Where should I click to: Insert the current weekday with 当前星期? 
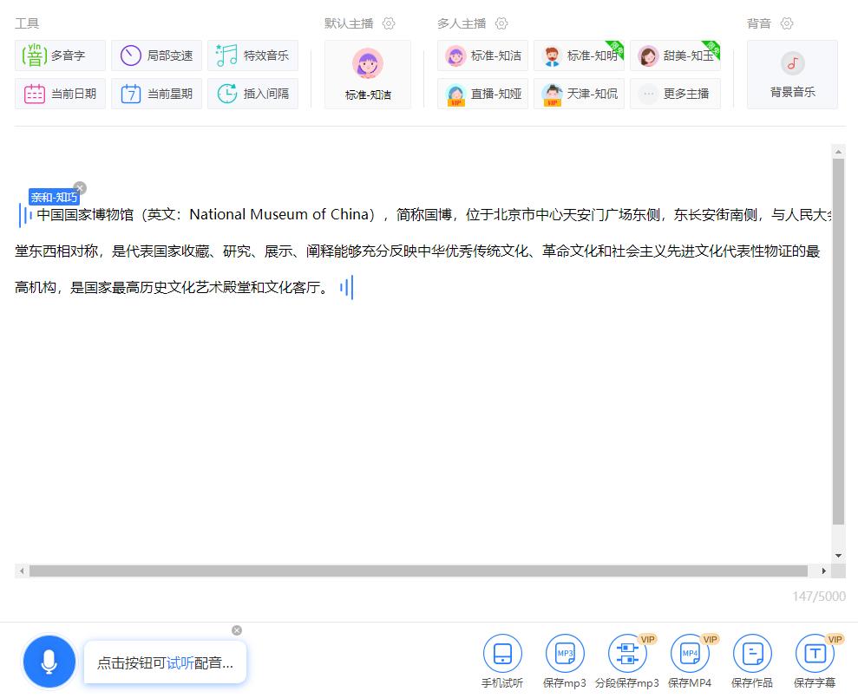[x=156, y=93]
